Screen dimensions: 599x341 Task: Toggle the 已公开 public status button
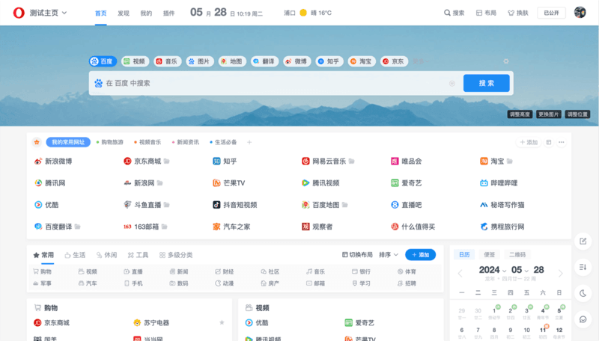point(551,13)
